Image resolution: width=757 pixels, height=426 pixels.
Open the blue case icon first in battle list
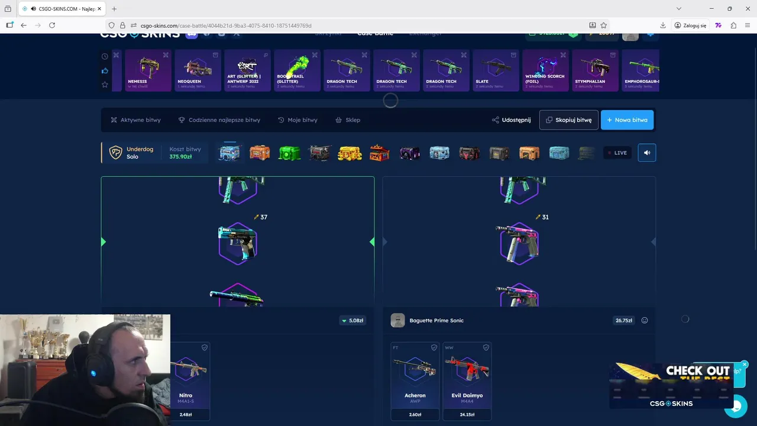pyautogui.click(x=229, y=153)
